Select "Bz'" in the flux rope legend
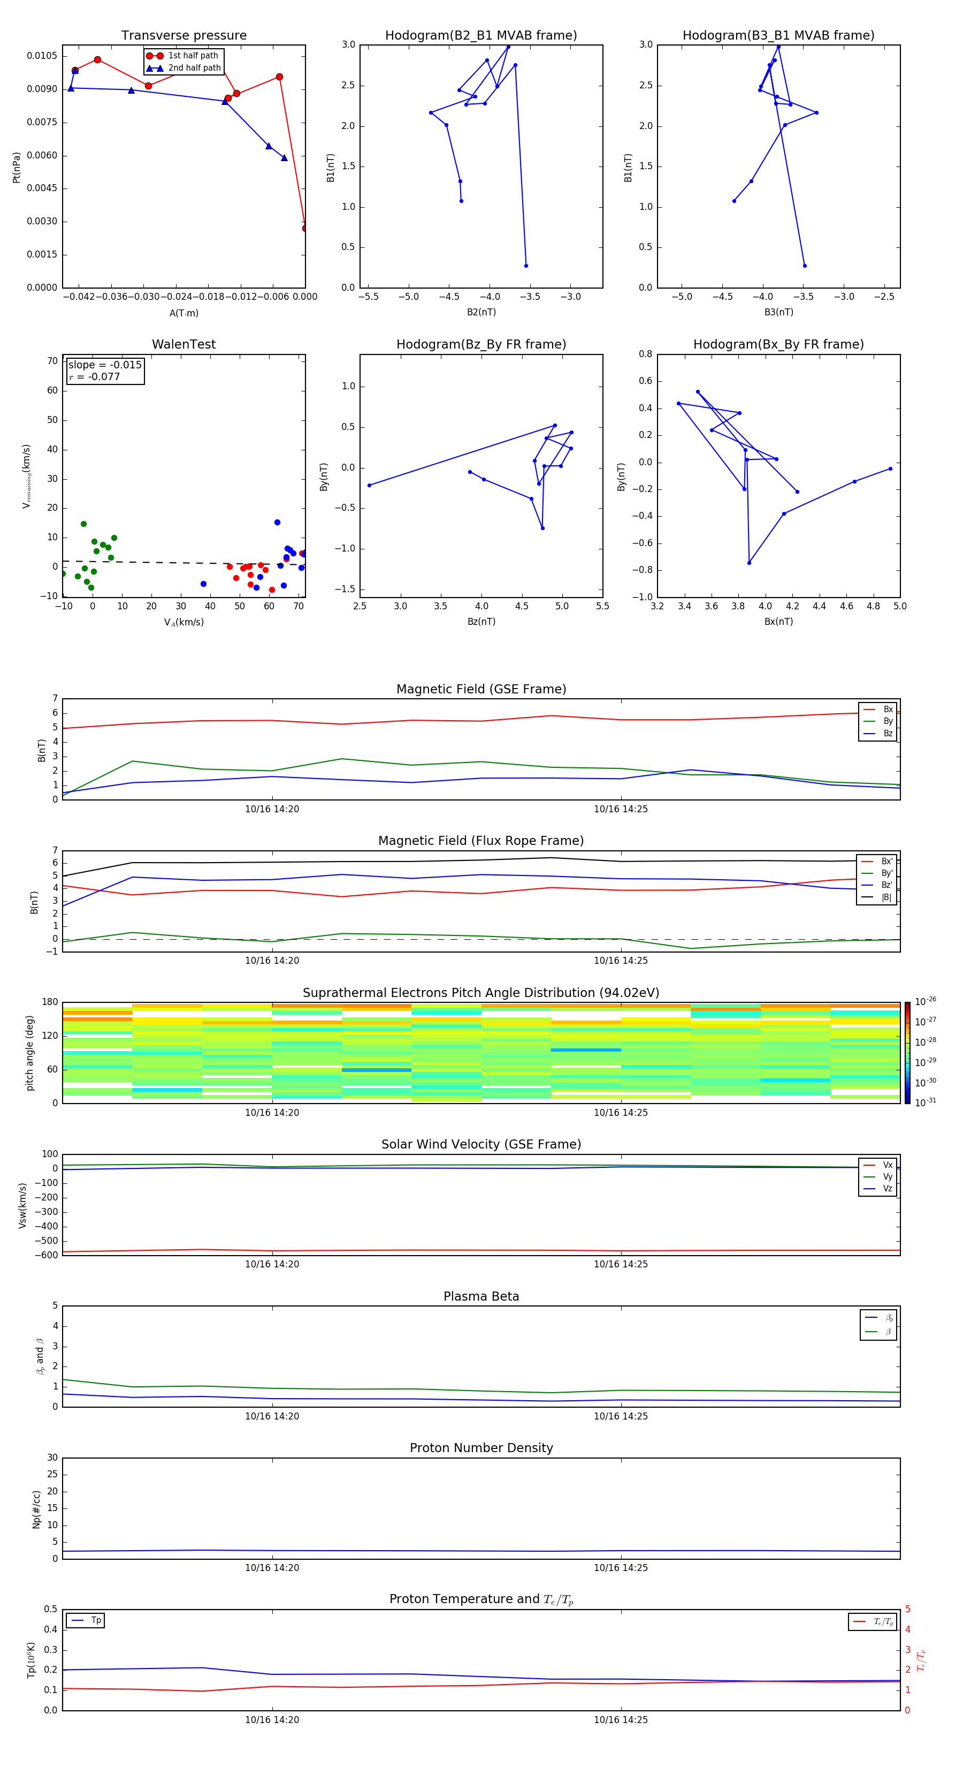 [x=877, y=886]
